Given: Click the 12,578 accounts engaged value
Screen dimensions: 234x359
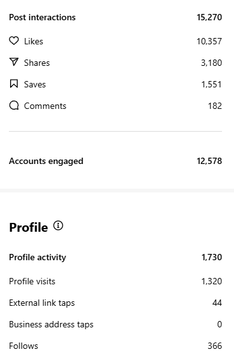Looking at the screenshot, I should click(209, 161).
